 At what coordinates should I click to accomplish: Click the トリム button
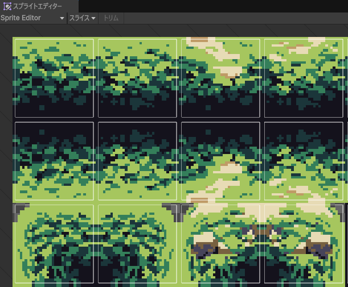click(111, 18)
